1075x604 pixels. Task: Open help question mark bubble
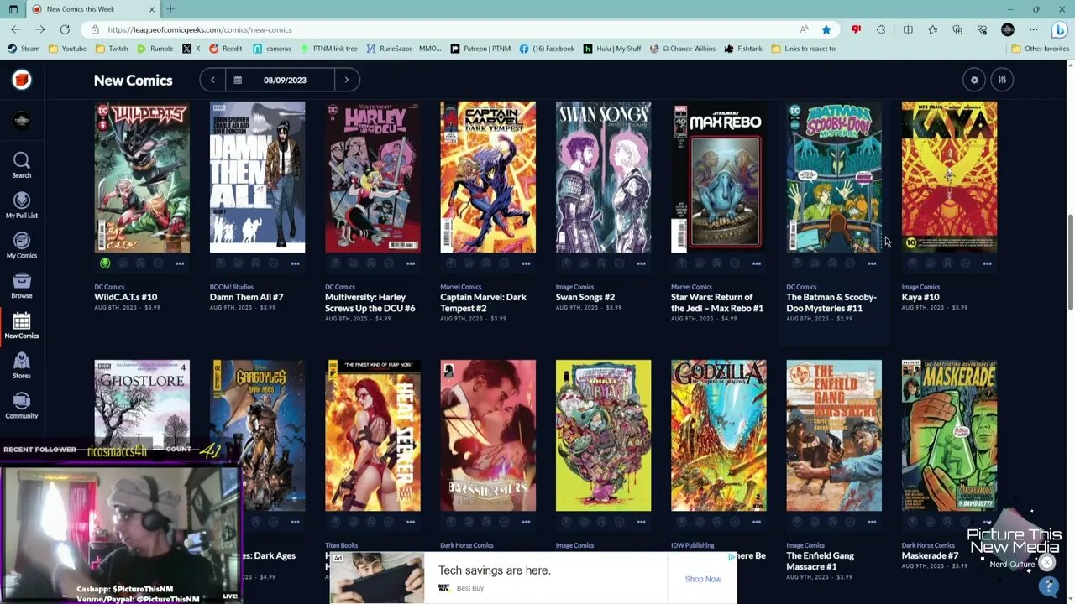pyautogui.click(x=1048, y=586)
